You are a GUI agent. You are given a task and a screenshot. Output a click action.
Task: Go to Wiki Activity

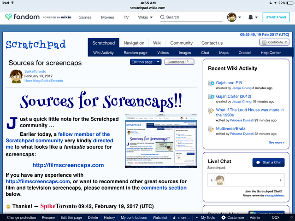[x=103, y=53]
